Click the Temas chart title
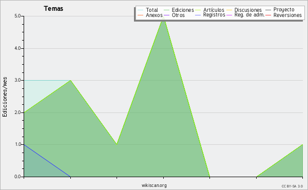The image size is (308, 190). click(x=53, y=8)
